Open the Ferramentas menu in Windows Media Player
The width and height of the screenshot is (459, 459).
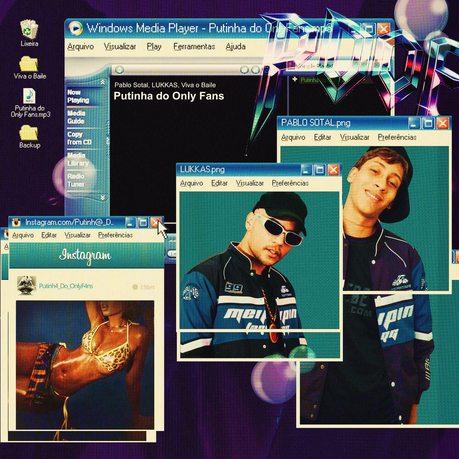tap(194, 46)
